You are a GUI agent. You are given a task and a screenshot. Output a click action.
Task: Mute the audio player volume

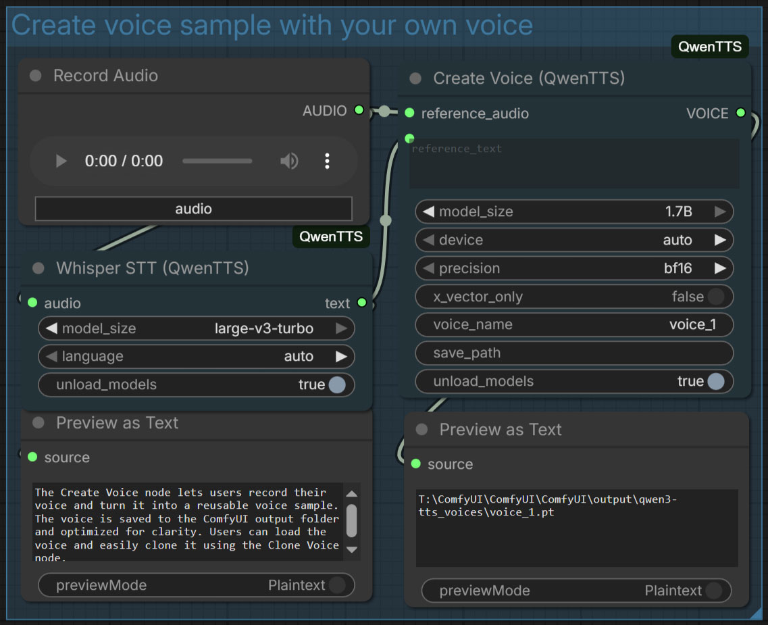(x=289, y=161)
